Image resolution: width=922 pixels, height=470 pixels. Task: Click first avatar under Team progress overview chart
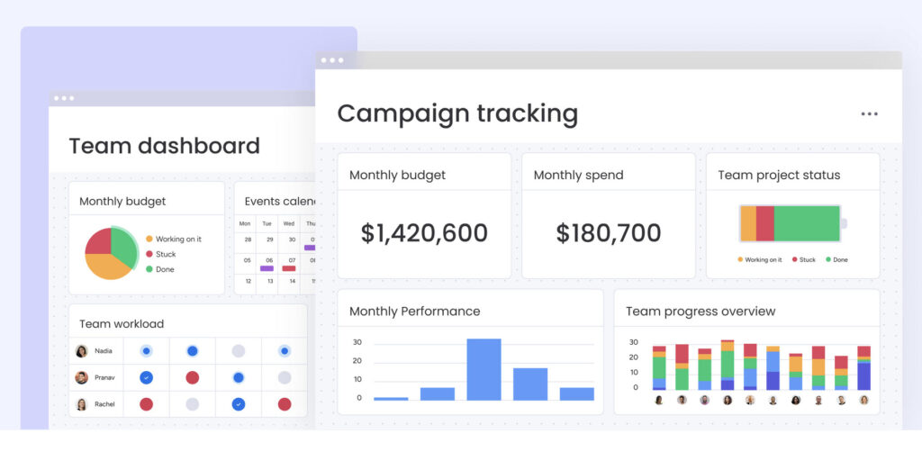[x=659, y=400]
